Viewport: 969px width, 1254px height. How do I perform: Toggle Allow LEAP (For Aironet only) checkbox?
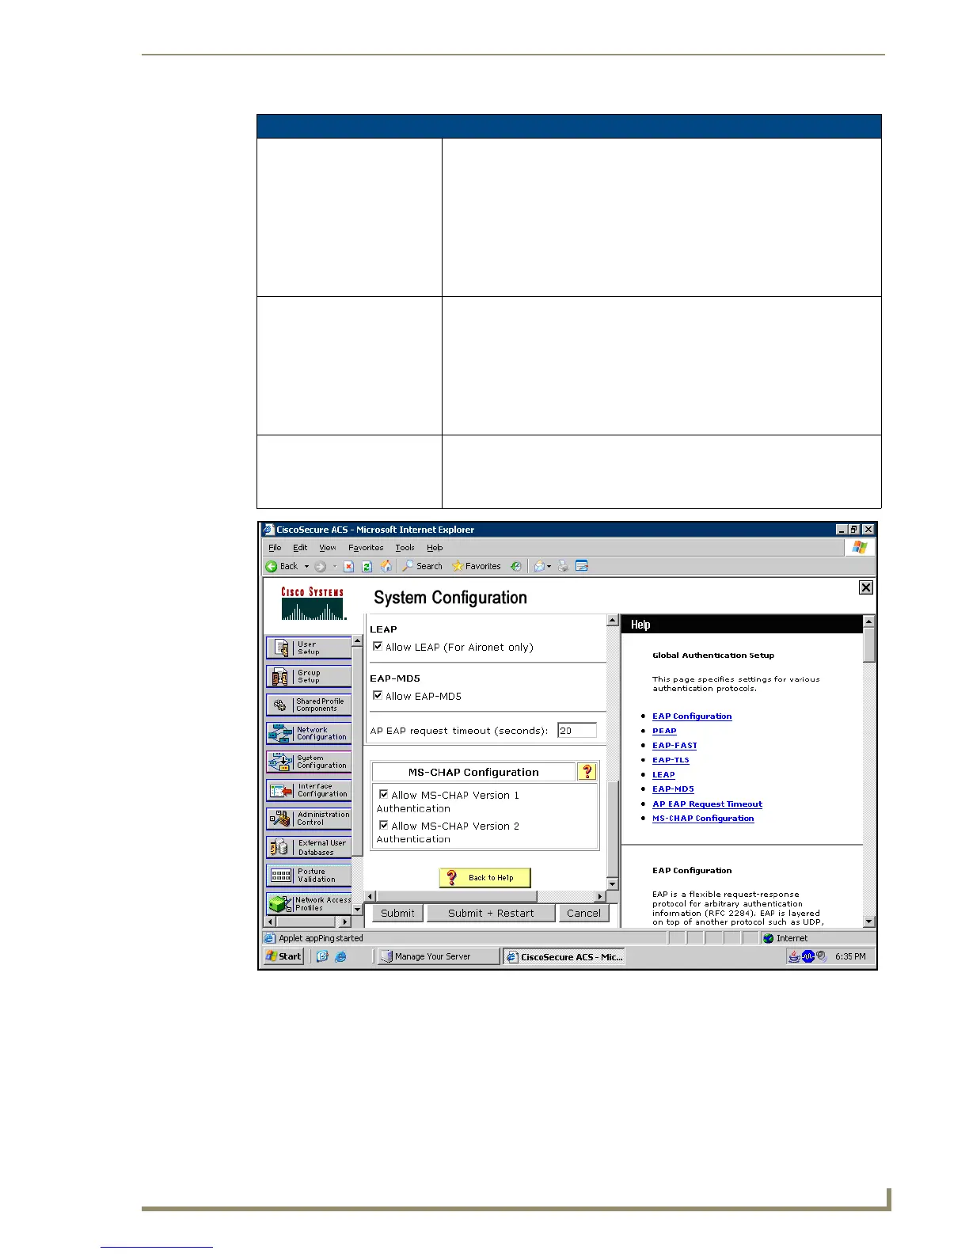[x=378, y=647]
